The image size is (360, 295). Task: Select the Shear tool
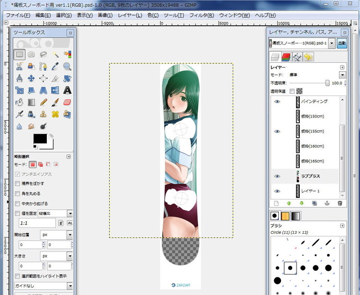(x=32, y=90)
